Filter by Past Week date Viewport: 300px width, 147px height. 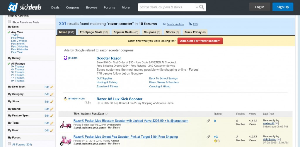(x=17, y=38)
